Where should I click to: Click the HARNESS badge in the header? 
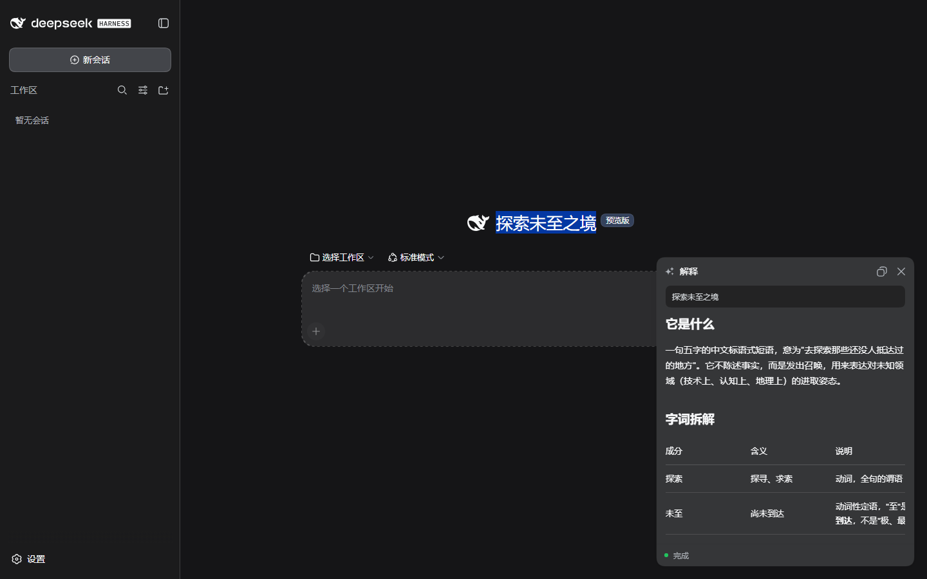pyautogui.click(x=114, y=24)
